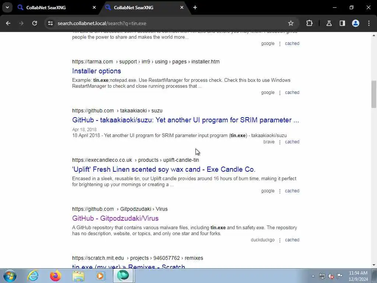Click 'google' label under Installer options
377x283 pixels.
point(268,92)
